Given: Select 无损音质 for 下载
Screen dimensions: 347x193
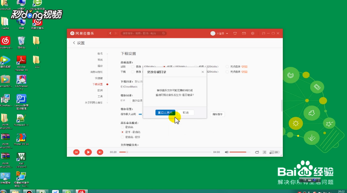Looking at the screenshot, I should click(227, 72).
